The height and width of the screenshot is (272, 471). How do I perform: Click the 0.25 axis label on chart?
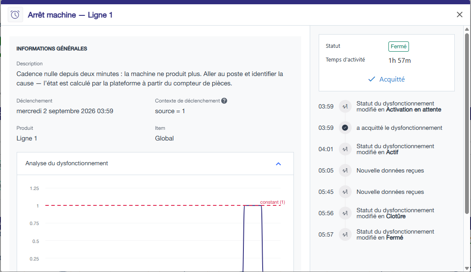[34, 259]
